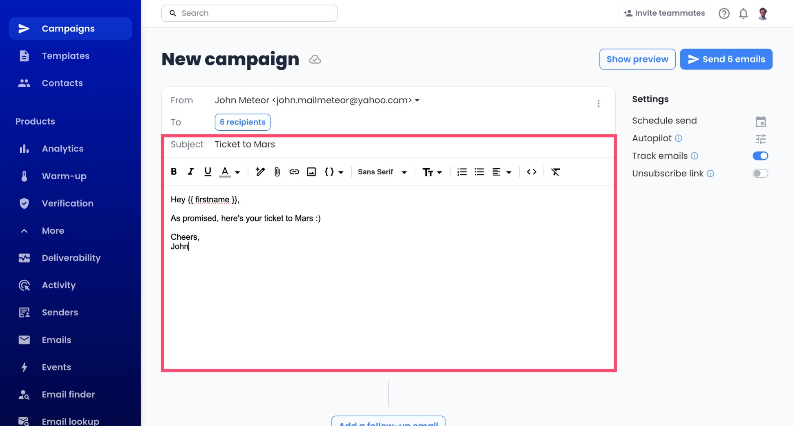
Task: Open notifications bell
Action: click(744, 13)
